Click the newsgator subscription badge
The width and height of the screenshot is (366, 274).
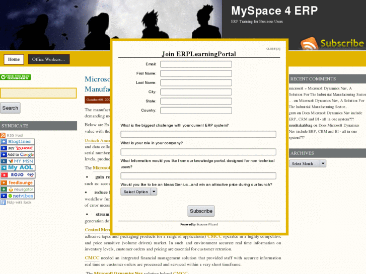[x=18, y=190]
